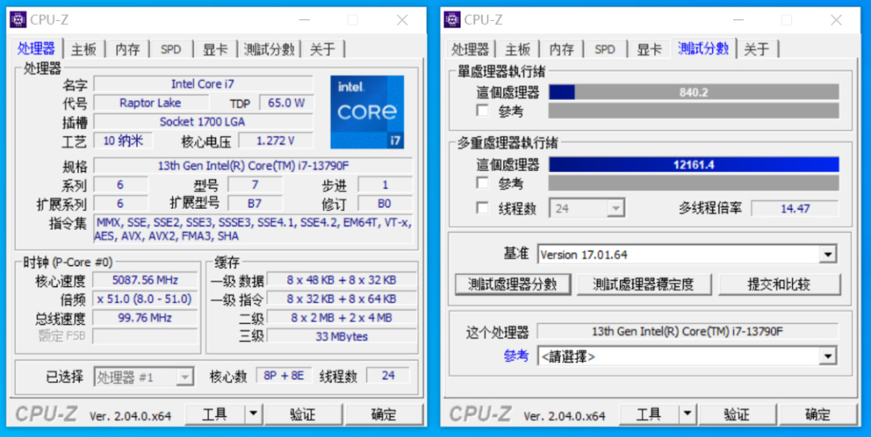Close the right CPU-Z window
Screen dimensions: 871x437
836,20
